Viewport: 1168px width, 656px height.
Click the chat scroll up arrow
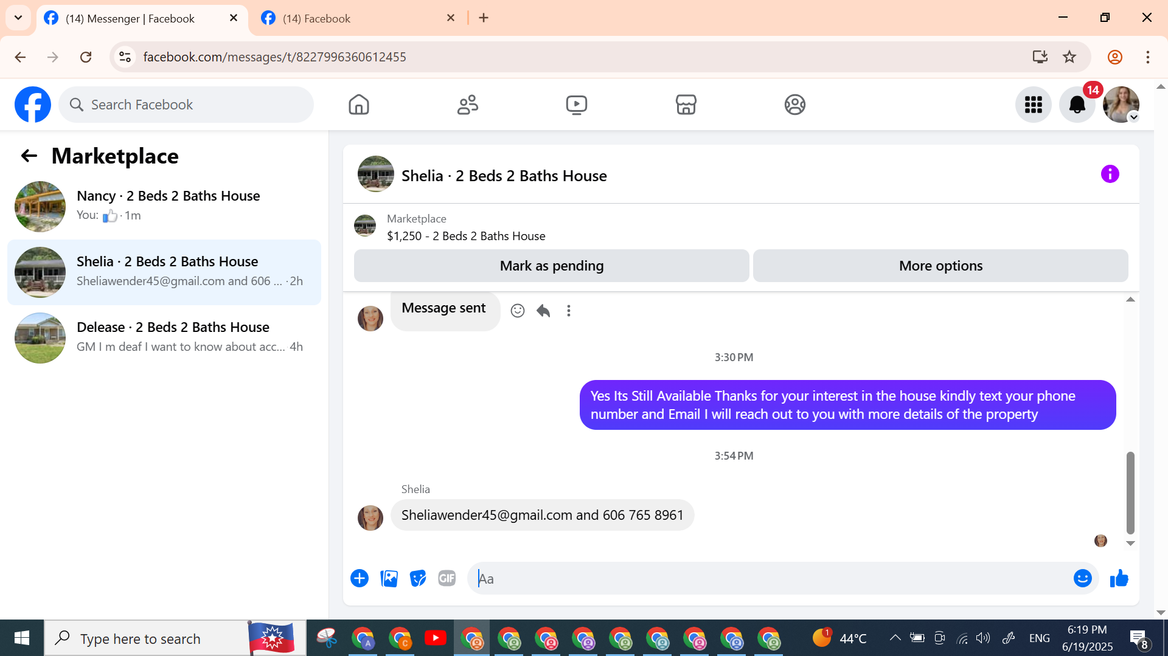(1130, 300)
